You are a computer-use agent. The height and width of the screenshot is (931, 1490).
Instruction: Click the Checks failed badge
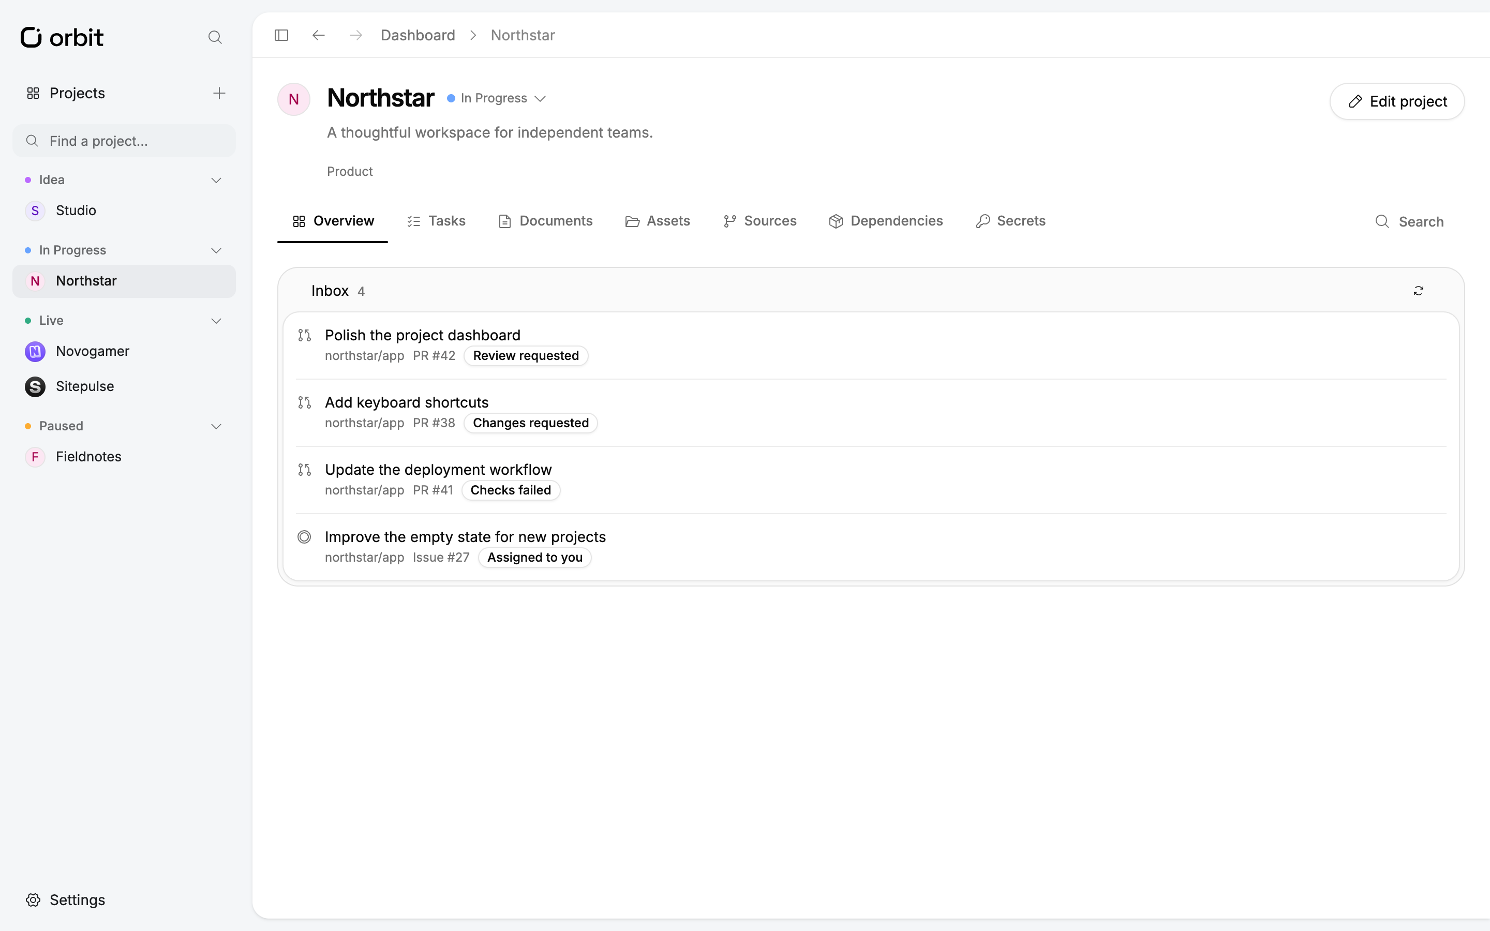point(511,490)
